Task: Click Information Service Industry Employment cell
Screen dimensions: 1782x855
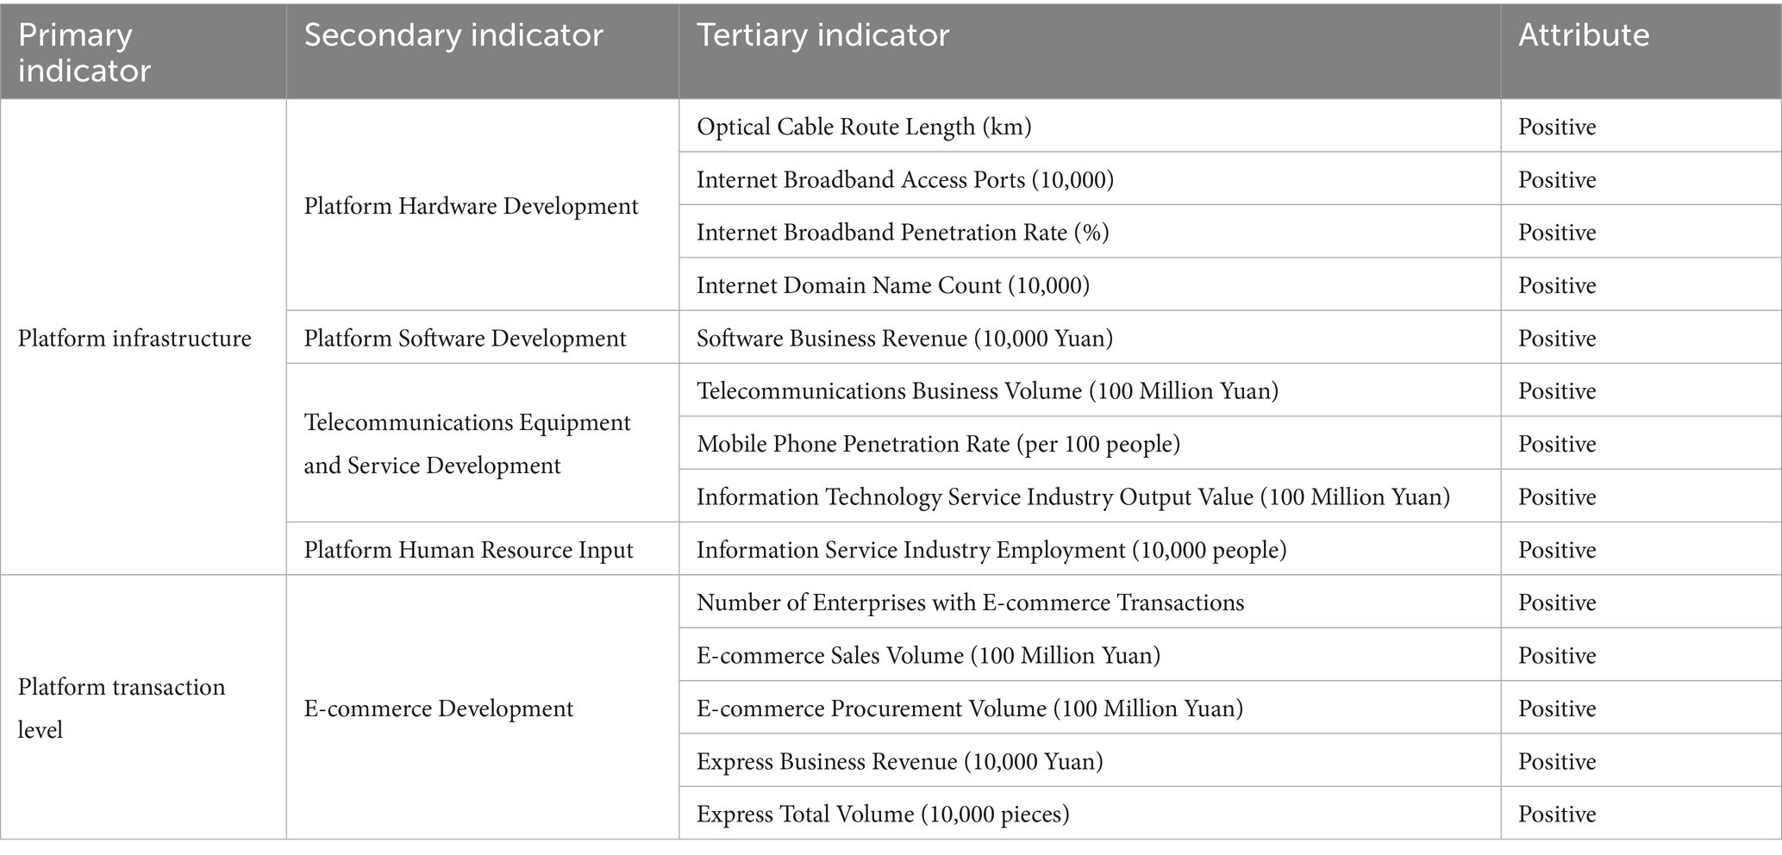Action: coord(991,550)
